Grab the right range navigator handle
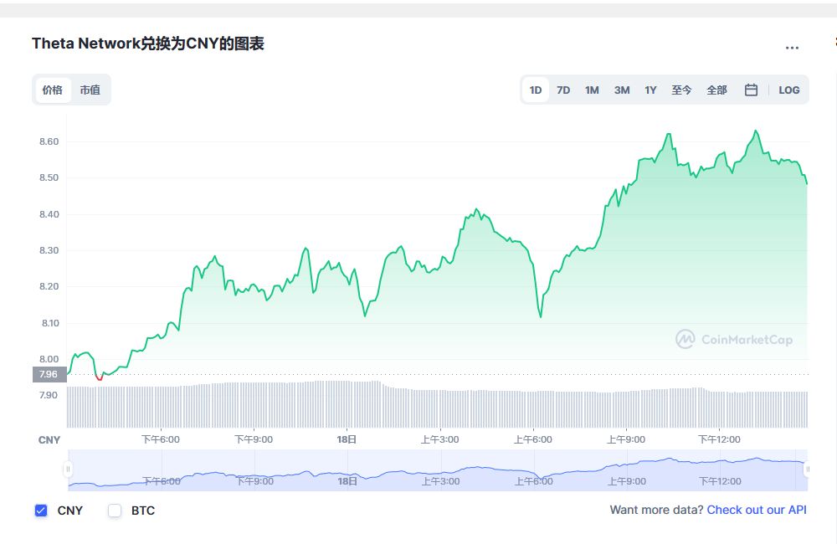837x544 pixels. click(808, 470)
